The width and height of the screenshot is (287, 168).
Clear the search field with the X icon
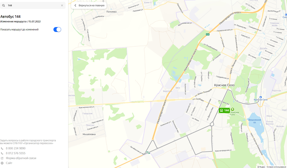coord(62,5)
